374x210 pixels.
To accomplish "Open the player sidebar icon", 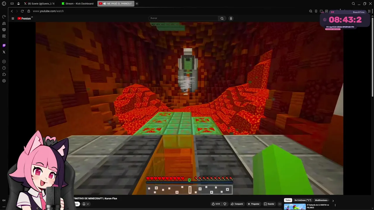I will tap(4, 62).
